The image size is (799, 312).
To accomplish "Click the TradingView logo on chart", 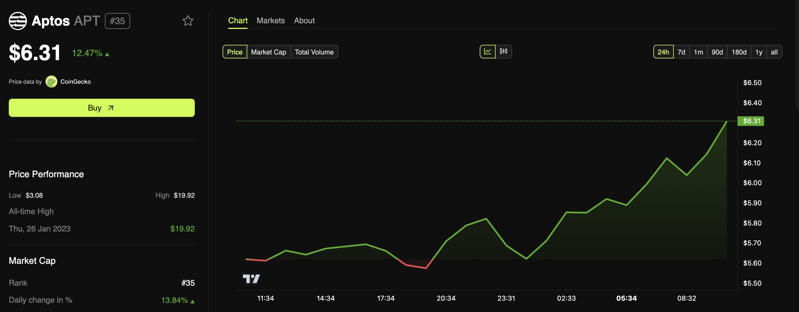I will (251, 279).
